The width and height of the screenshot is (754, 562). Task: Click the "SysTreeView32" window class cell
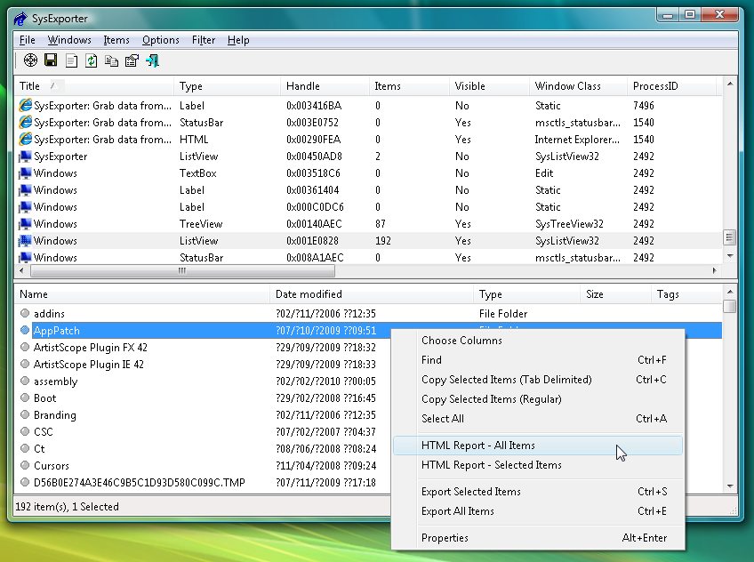(x=569, y=224)
